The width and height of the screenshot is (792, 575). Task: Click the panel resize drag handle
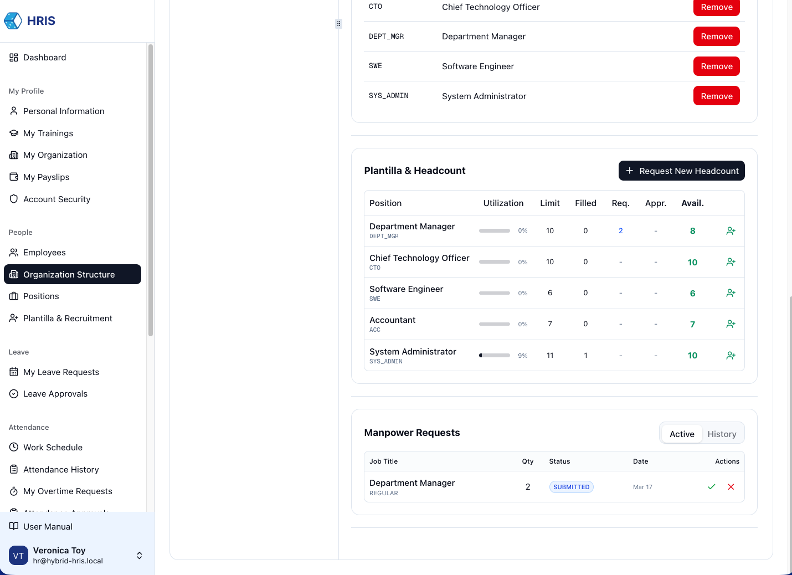click(338, 24)
